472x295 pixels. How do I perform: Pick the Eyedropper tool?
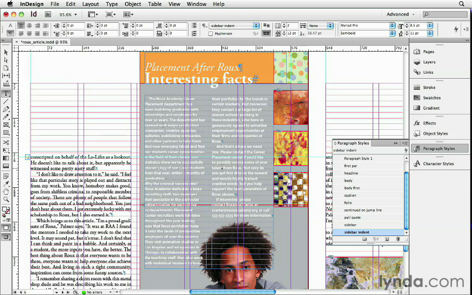(x=6, y=183)
